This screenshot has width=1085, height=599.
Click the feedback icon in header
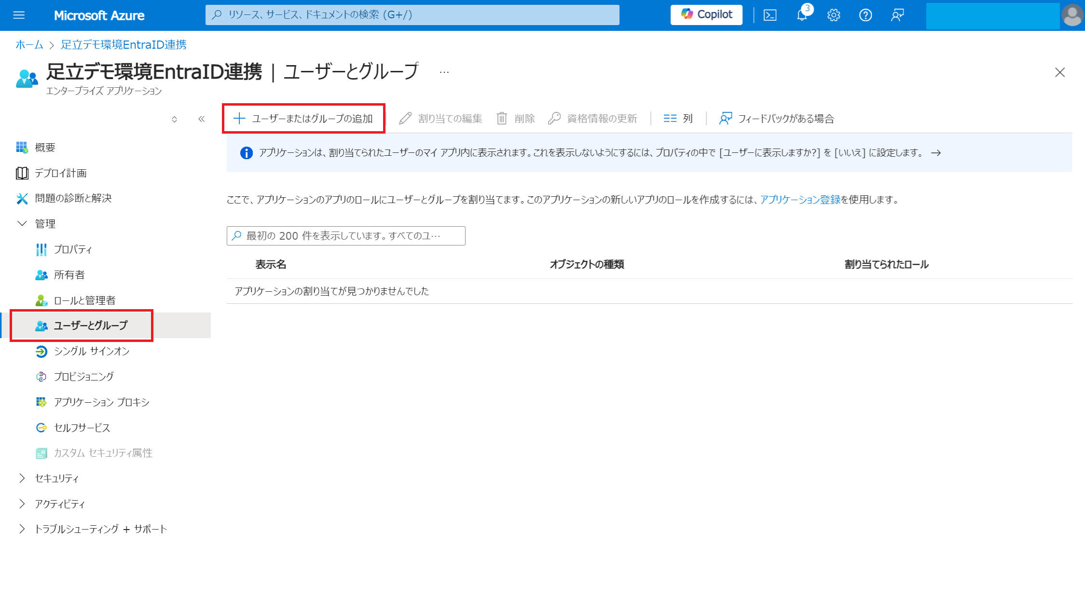(897, 15)
